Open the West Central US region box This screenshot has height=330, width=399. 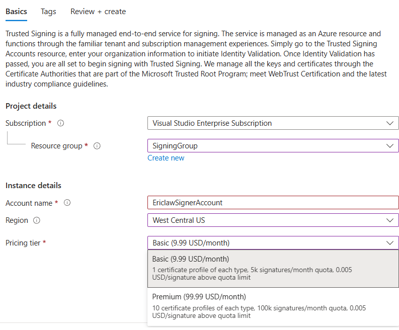[x=273, y=220]
